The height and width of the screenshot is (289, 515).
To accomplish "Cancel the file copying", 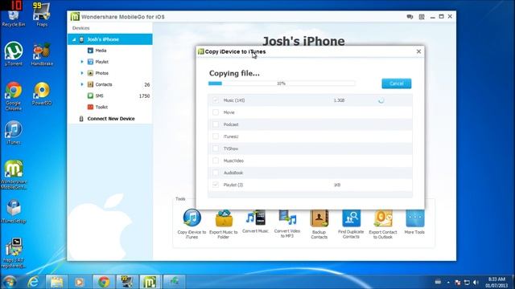I will 397,83.
